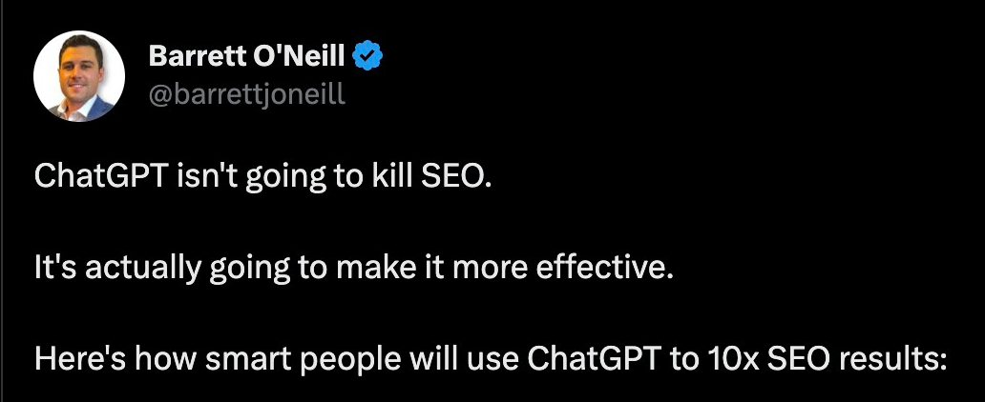
Task: Click the sentence "ChatGPT isn't going to kill SEO."
Action: click(262, 177)
